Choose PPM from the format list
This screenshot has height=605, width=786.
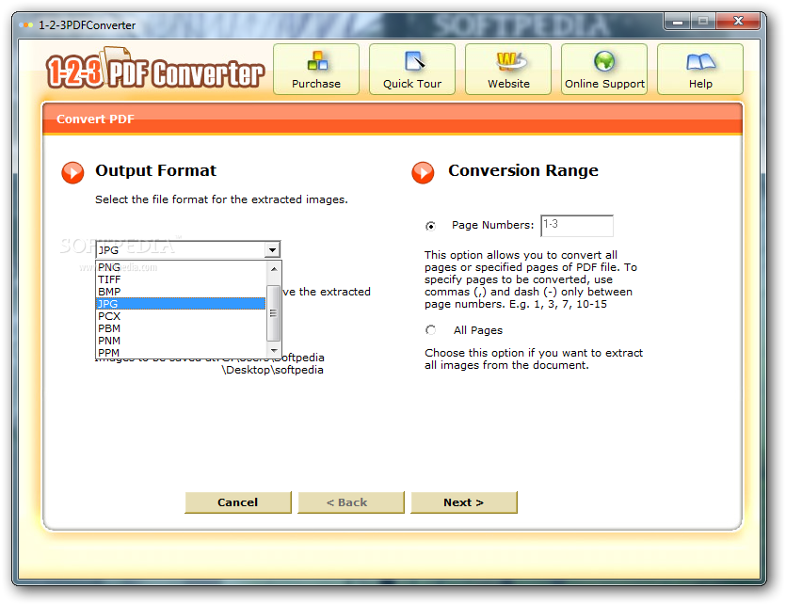181,353
